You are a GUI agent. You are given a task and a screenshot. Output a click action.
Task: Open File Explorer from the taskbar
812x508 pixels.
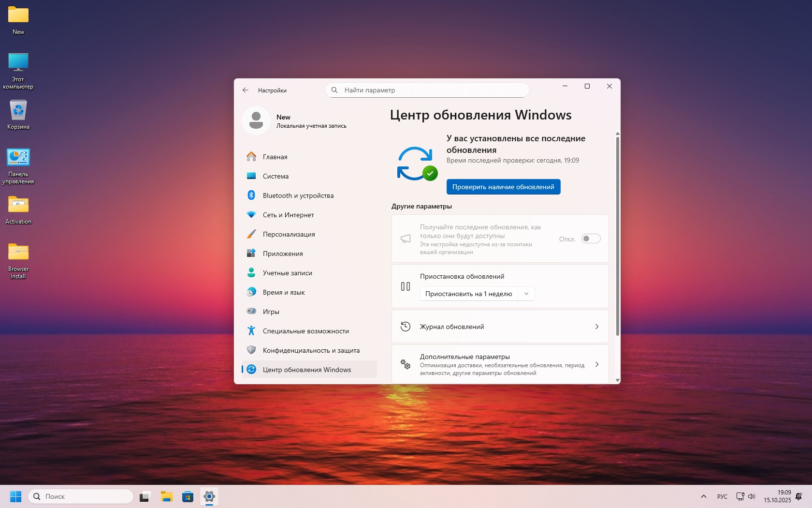click(167, 496)
